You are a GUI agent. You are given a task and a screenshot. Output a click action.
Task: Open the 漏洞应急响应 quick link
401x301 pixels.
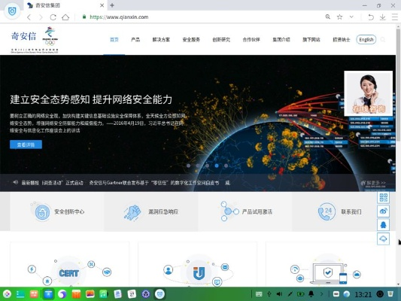[x=151, y=211]
